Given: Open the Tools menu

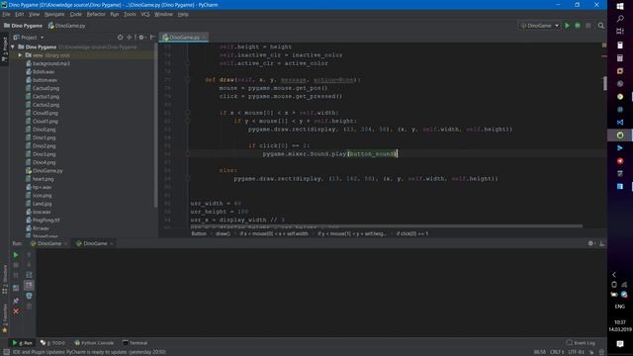Looking at the screenshot, I should pos(130,14).
